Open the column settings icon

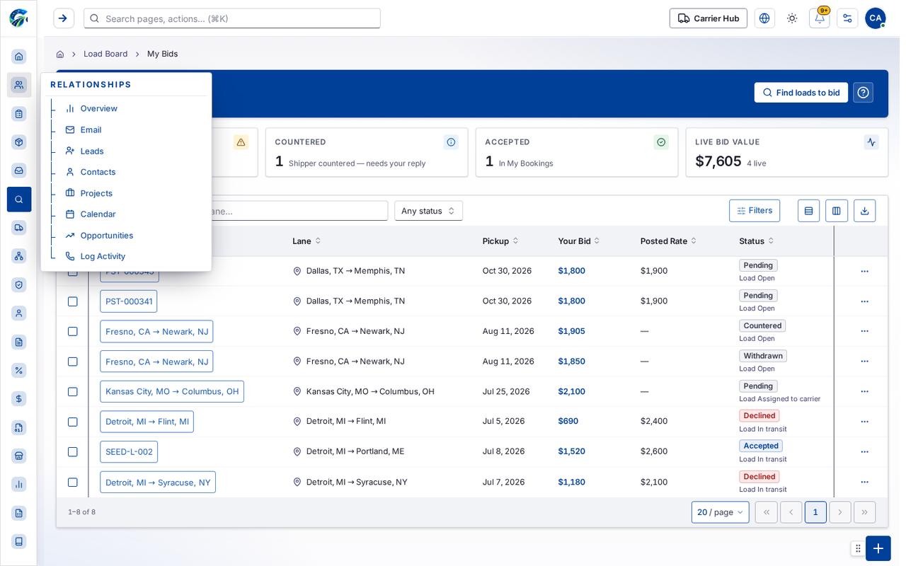tap(837, 211)
